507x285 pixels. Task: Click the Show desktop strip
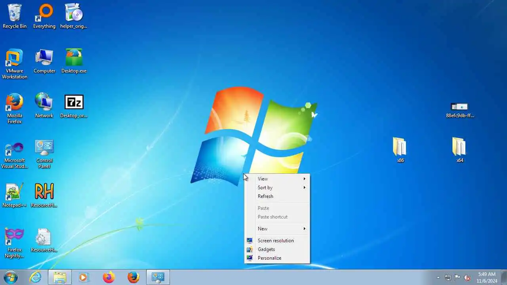point(504,277)
